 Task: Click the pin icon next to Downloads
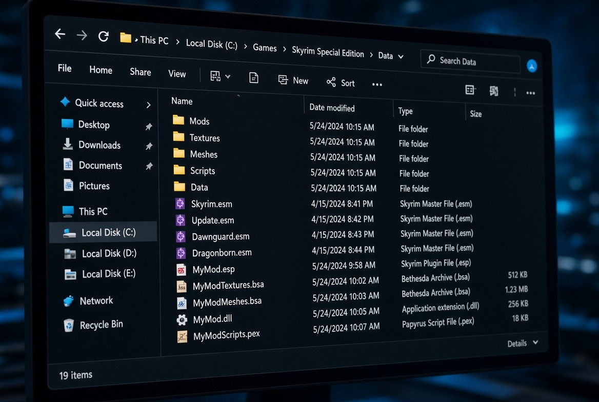(x=149, y=146)
